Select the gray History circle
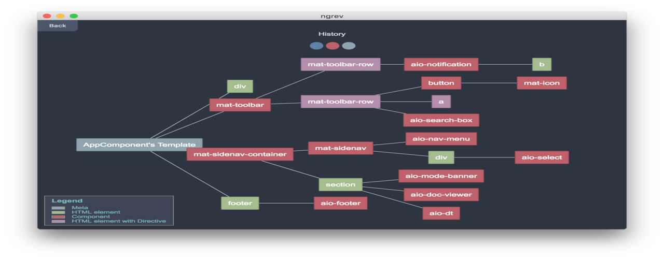The height and width of the screenshot is (259, 664). coord(349,46)
